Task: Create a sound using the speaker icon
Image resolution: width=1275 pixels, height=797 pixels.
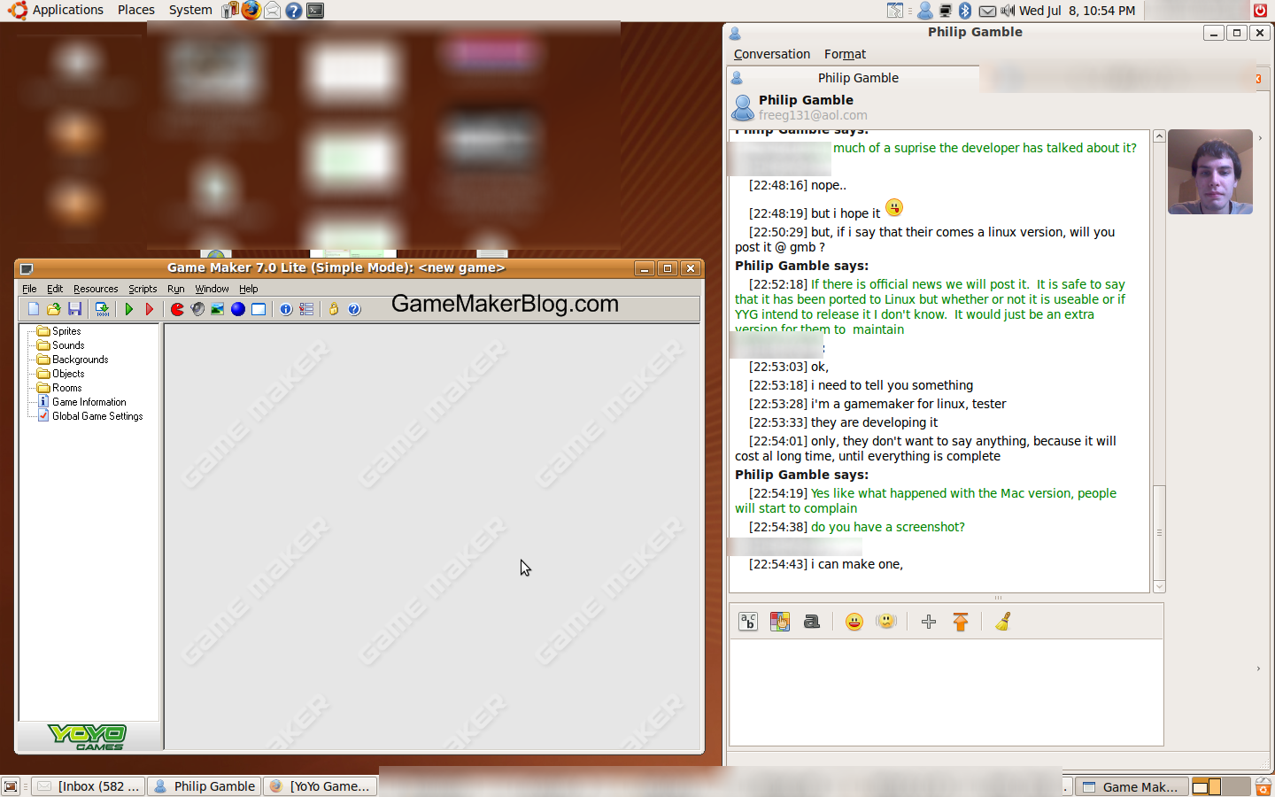Action: (x=197, y=309)
